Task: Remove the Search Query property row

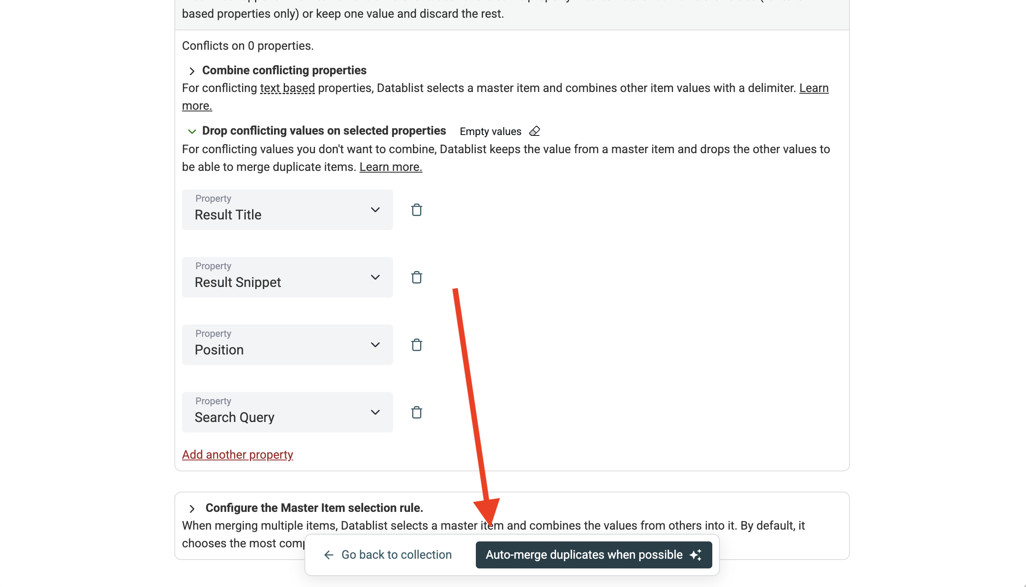Action: [x=416, y=412]
